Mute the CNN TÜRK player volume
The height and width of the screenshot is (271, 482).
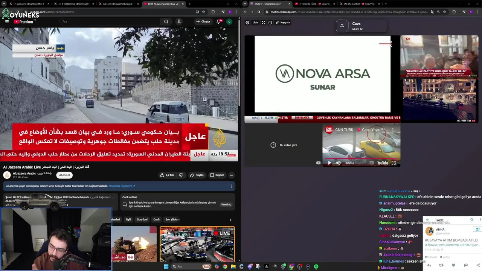pos(338,163)
